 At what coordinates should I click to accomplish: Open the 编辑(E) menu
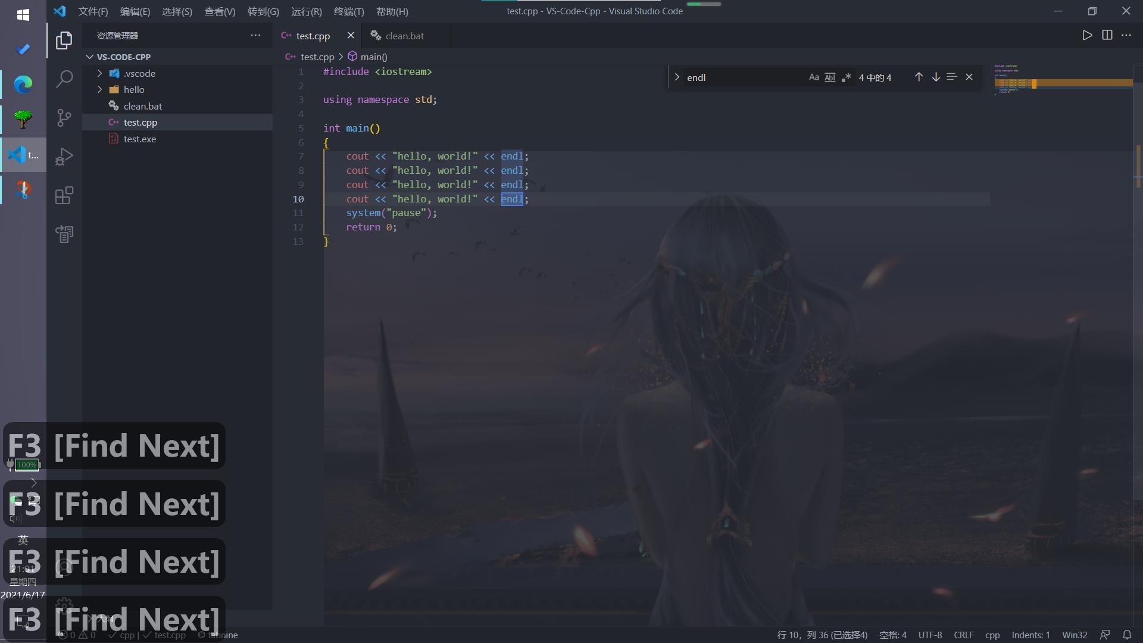(135, 11)
